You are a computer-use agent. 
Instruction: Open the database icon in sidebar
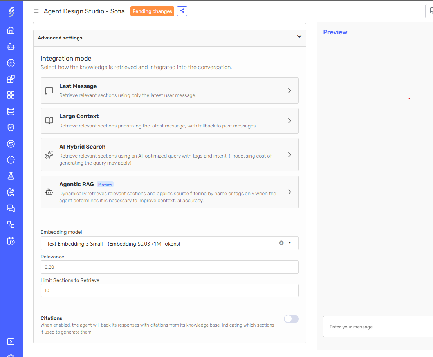click(11, 111)
